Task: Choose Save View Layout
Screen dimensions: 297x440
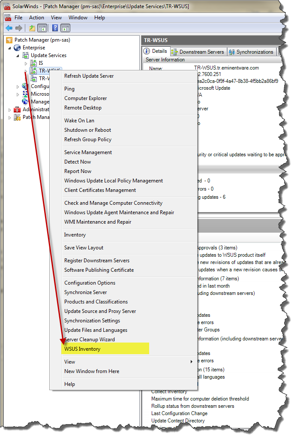Action: [84, 248]
